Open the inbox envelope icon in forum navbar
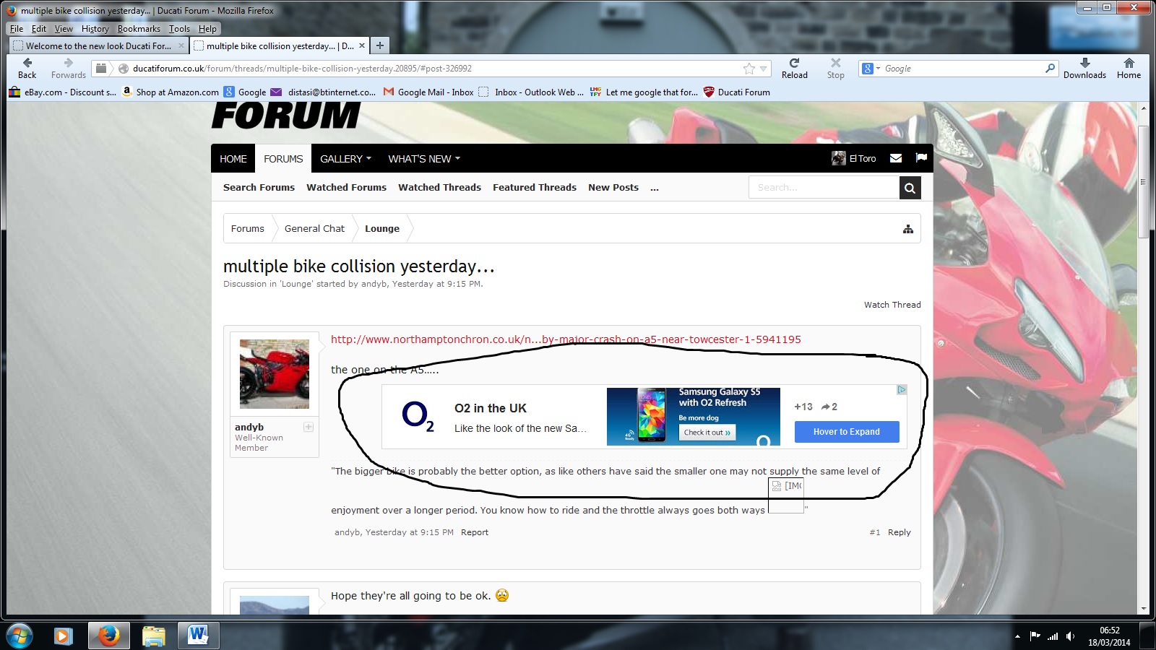1156x650 pixels. (x=896, y=158)
